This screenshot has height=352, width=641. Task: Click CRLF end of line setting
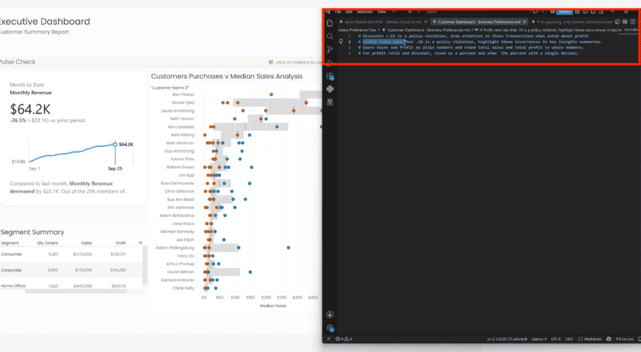point(569,338)
